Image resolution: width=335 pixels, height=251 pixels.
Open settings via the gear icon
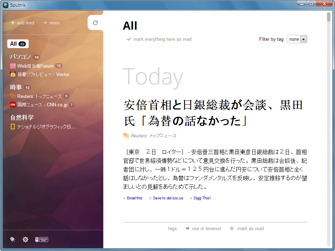coord(25,239)
